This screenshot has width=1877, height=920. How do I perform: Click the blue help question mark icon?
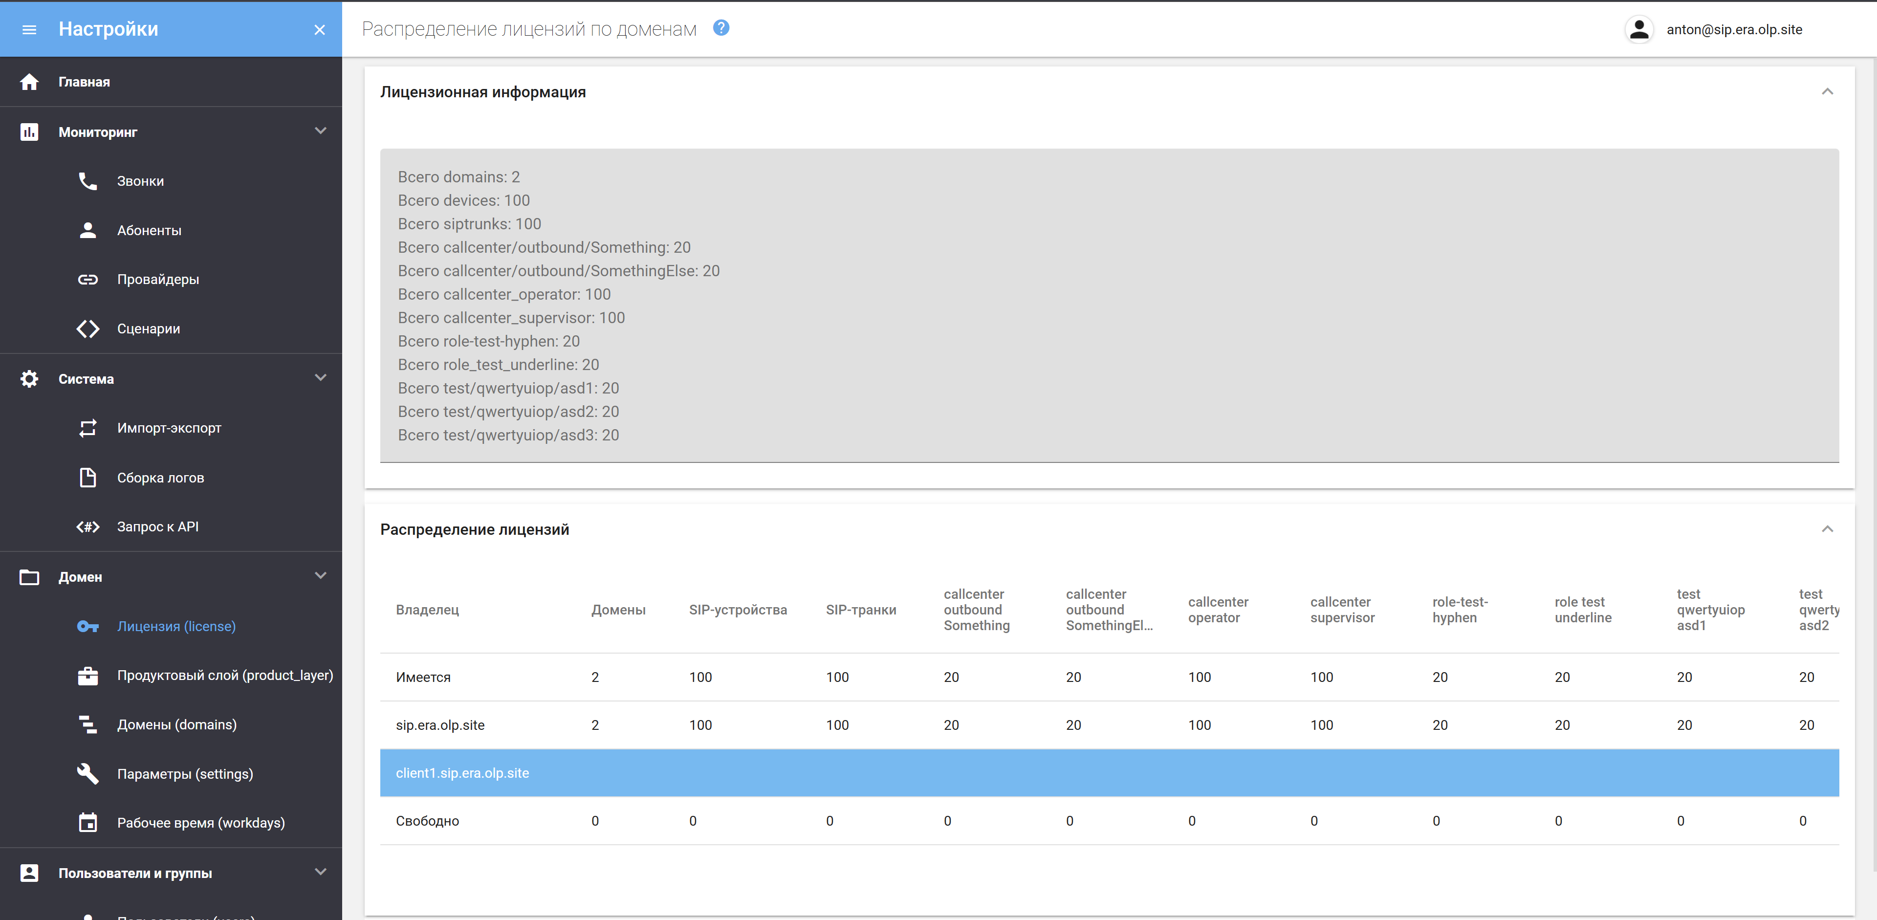click(x=720, y=28)
